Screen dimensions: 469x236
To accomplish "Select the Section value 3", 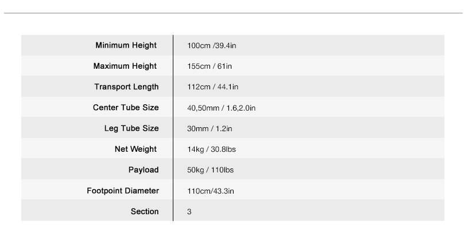I will (x=189, y=212).
